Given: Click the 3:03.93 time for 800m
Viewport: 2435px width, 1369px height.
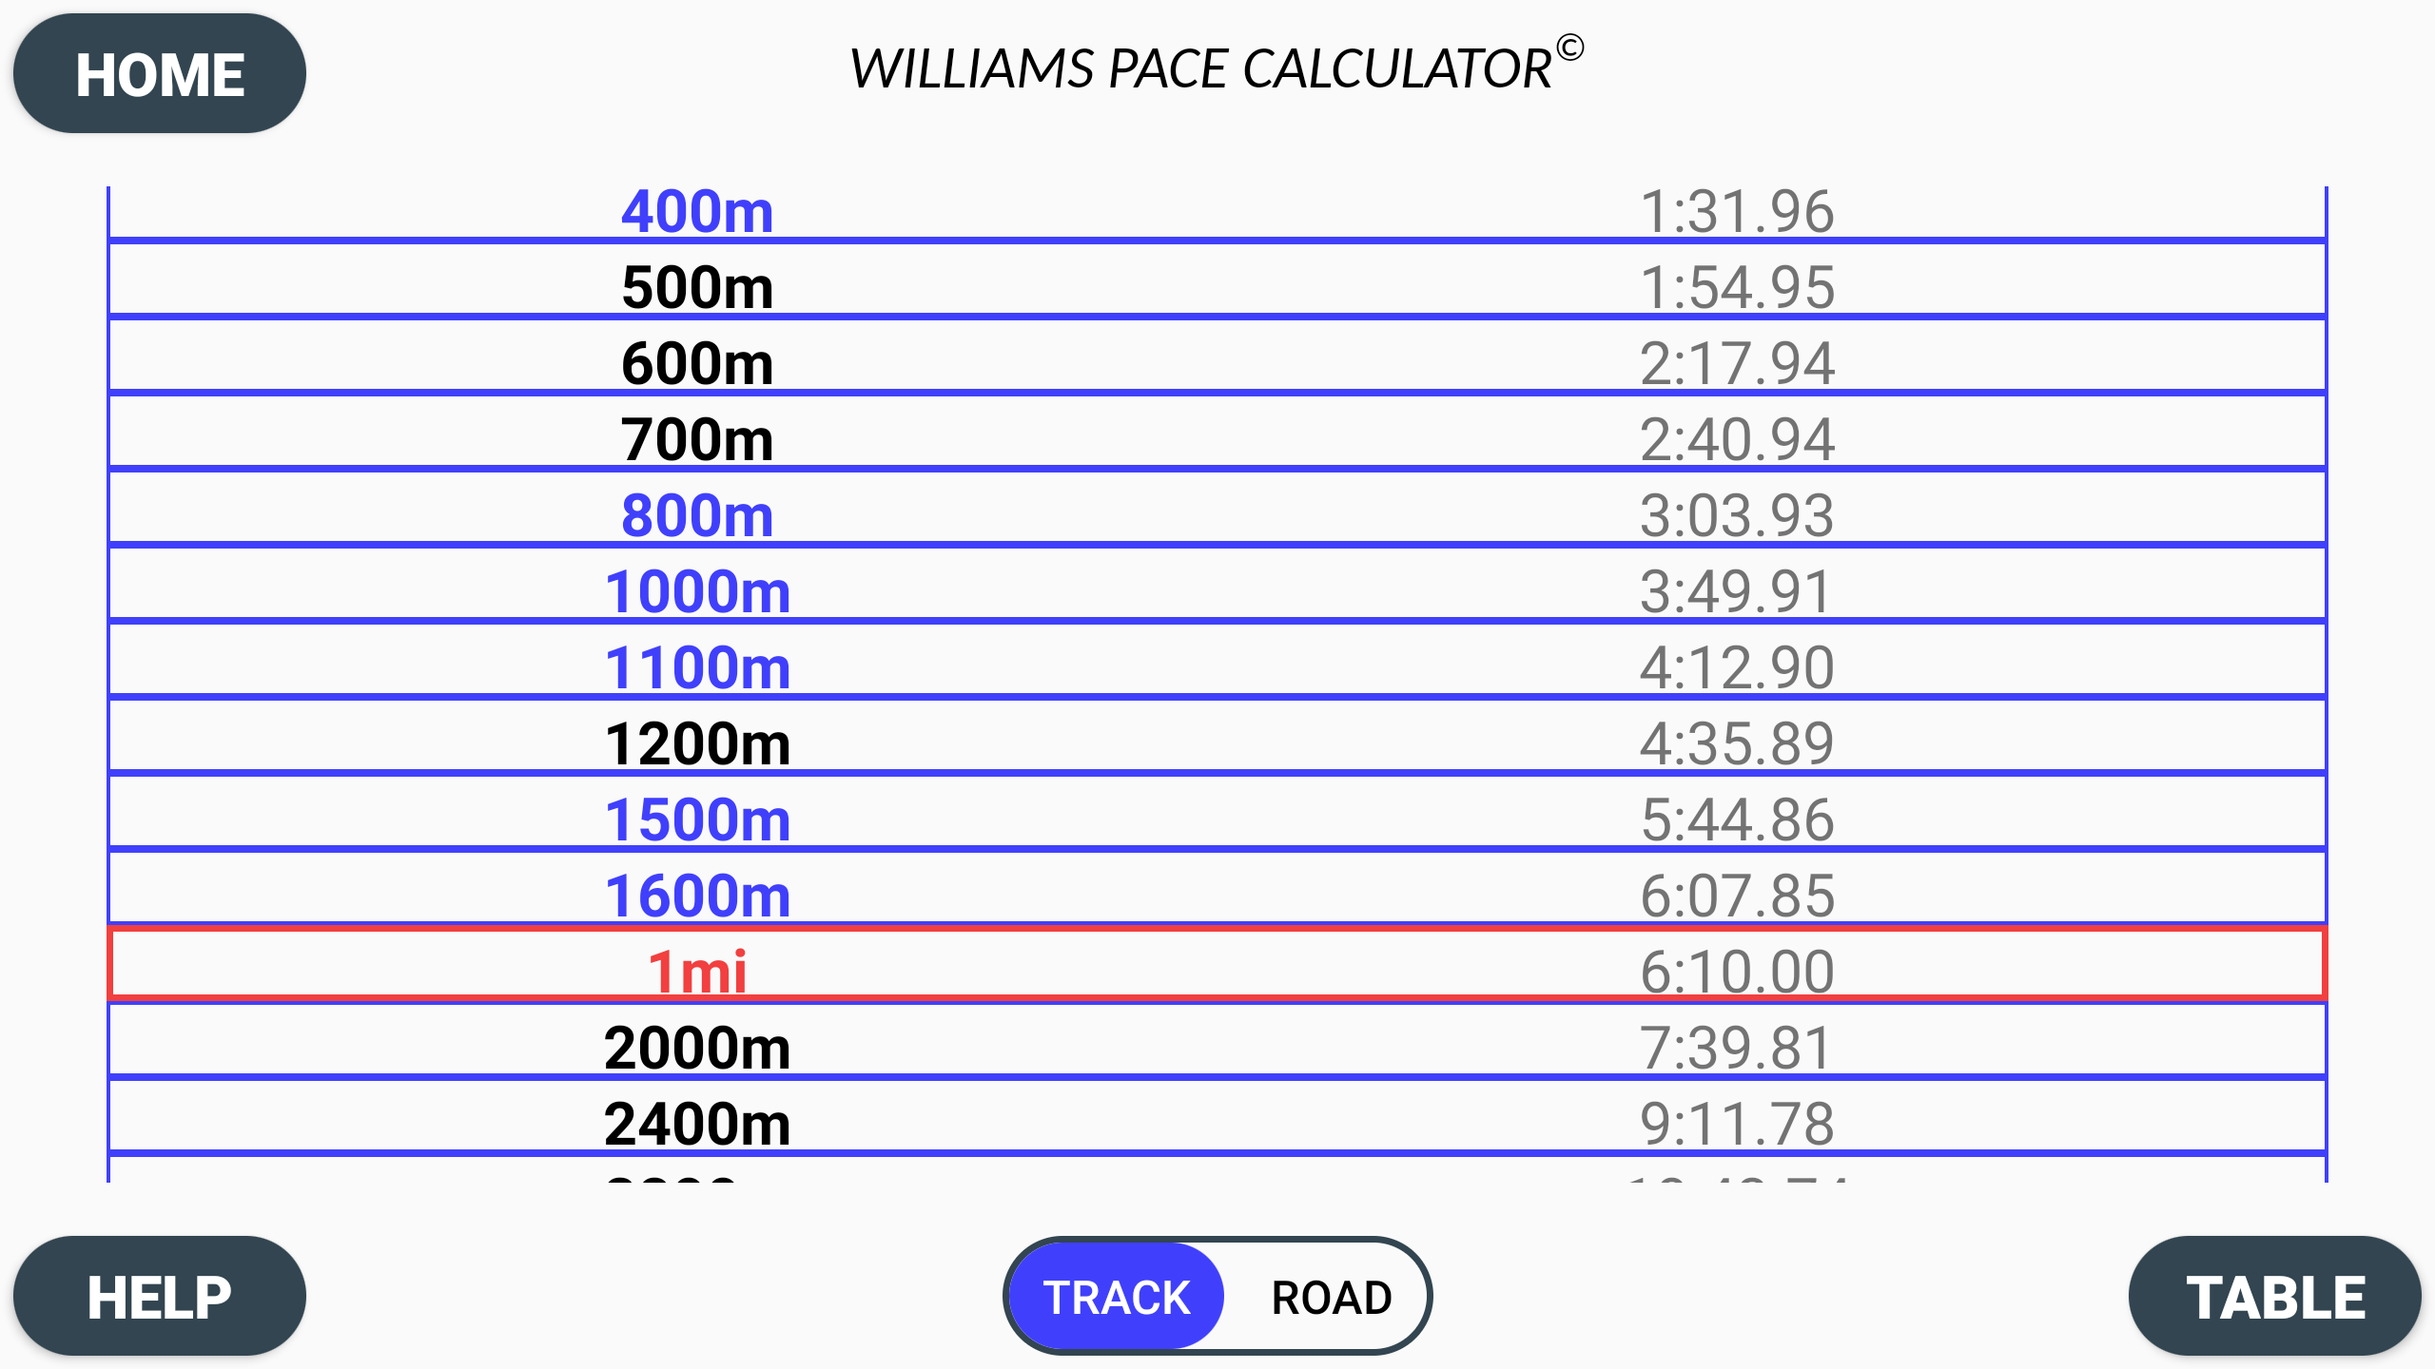Looking at the screenshot, I should (1735, 515).
